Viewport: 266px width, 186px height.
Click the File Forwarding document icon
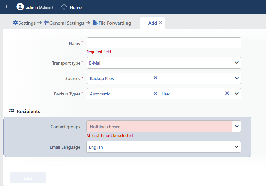tap(95, 23)
